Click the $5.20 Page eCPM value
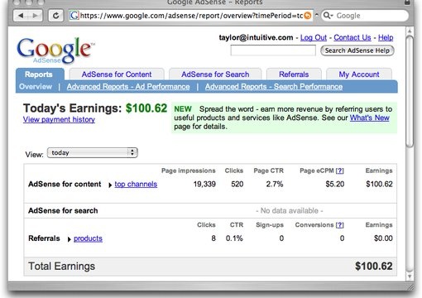Viewport: 422px width, 298px height. click(x=335, y=184)
